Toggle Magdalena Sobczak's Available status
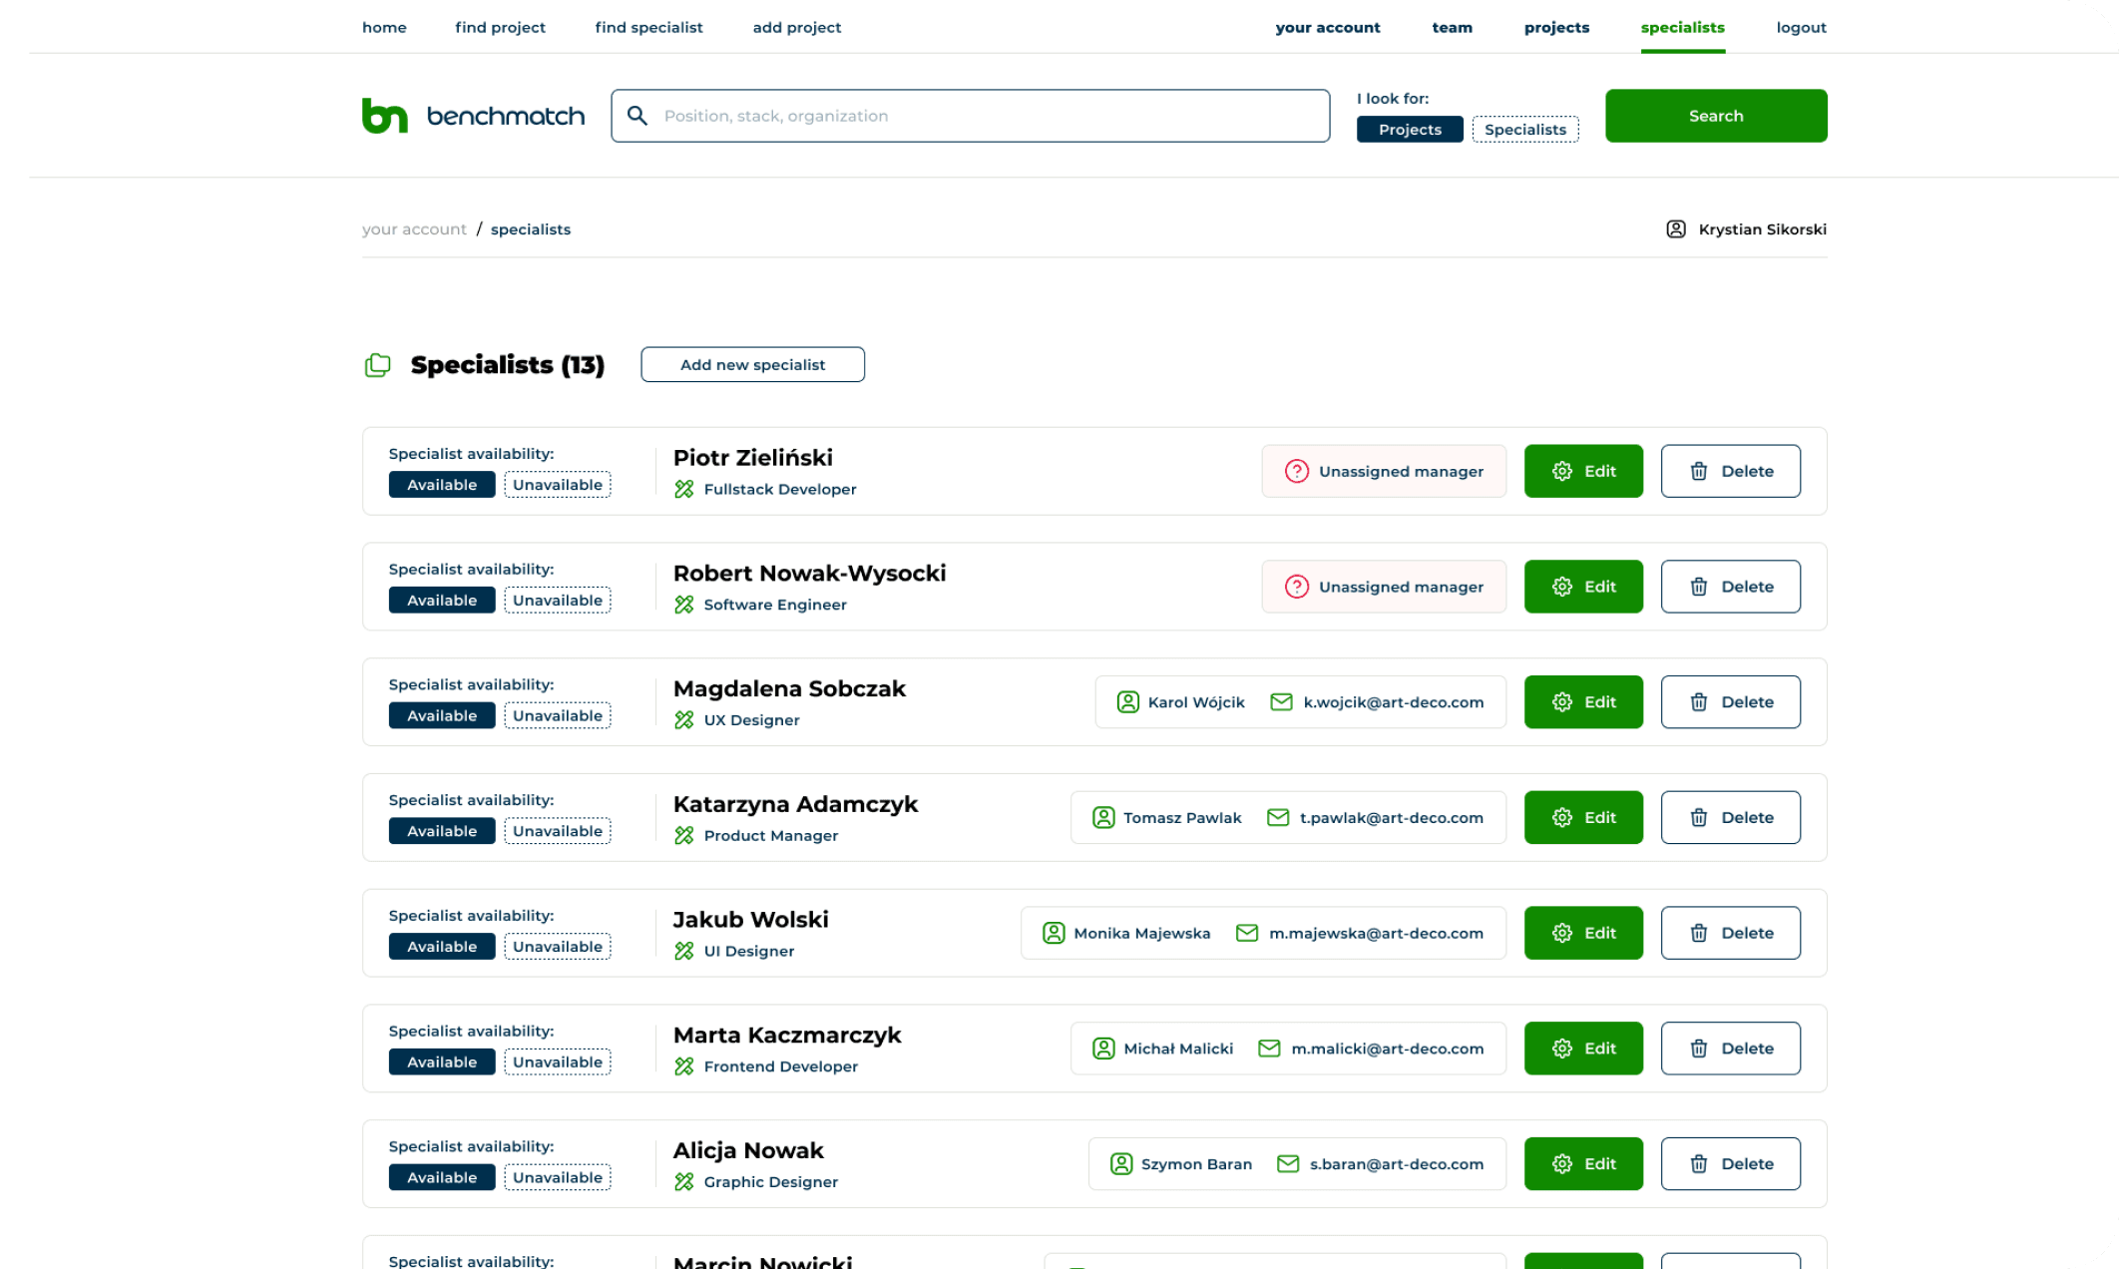Image resolution: width=2119 pixels, height=1269 pixels. tap(442, 716)
